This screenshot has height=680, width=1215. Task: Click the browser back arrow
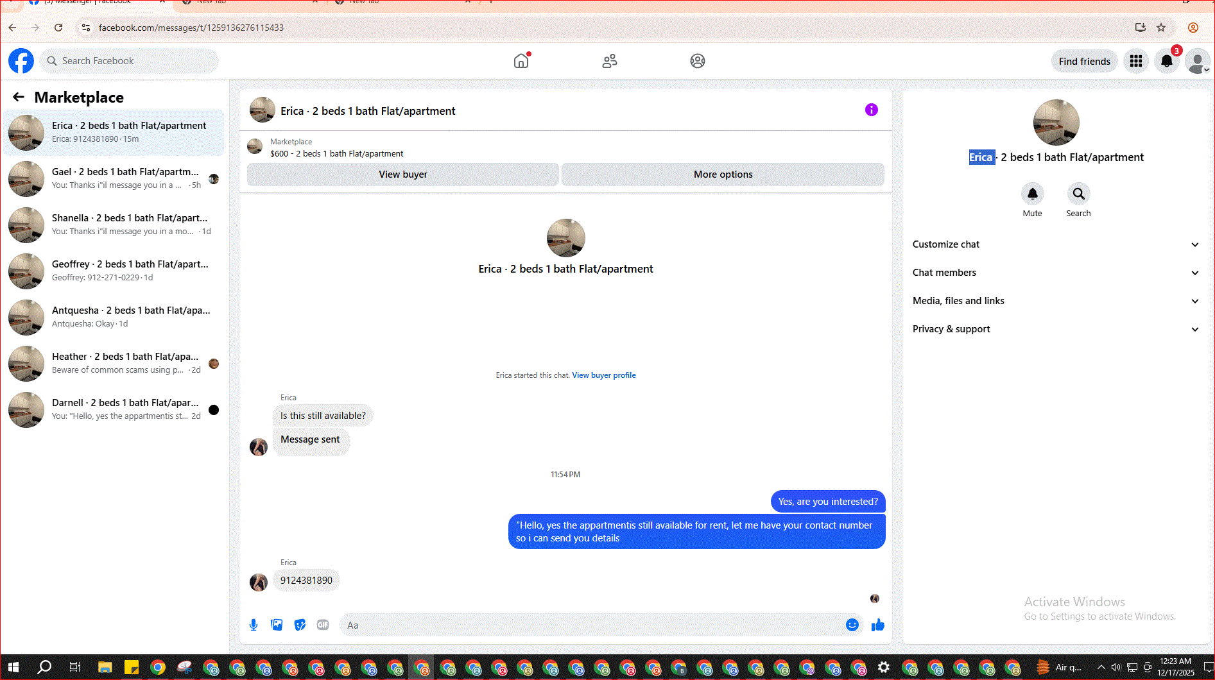(13, 28)
